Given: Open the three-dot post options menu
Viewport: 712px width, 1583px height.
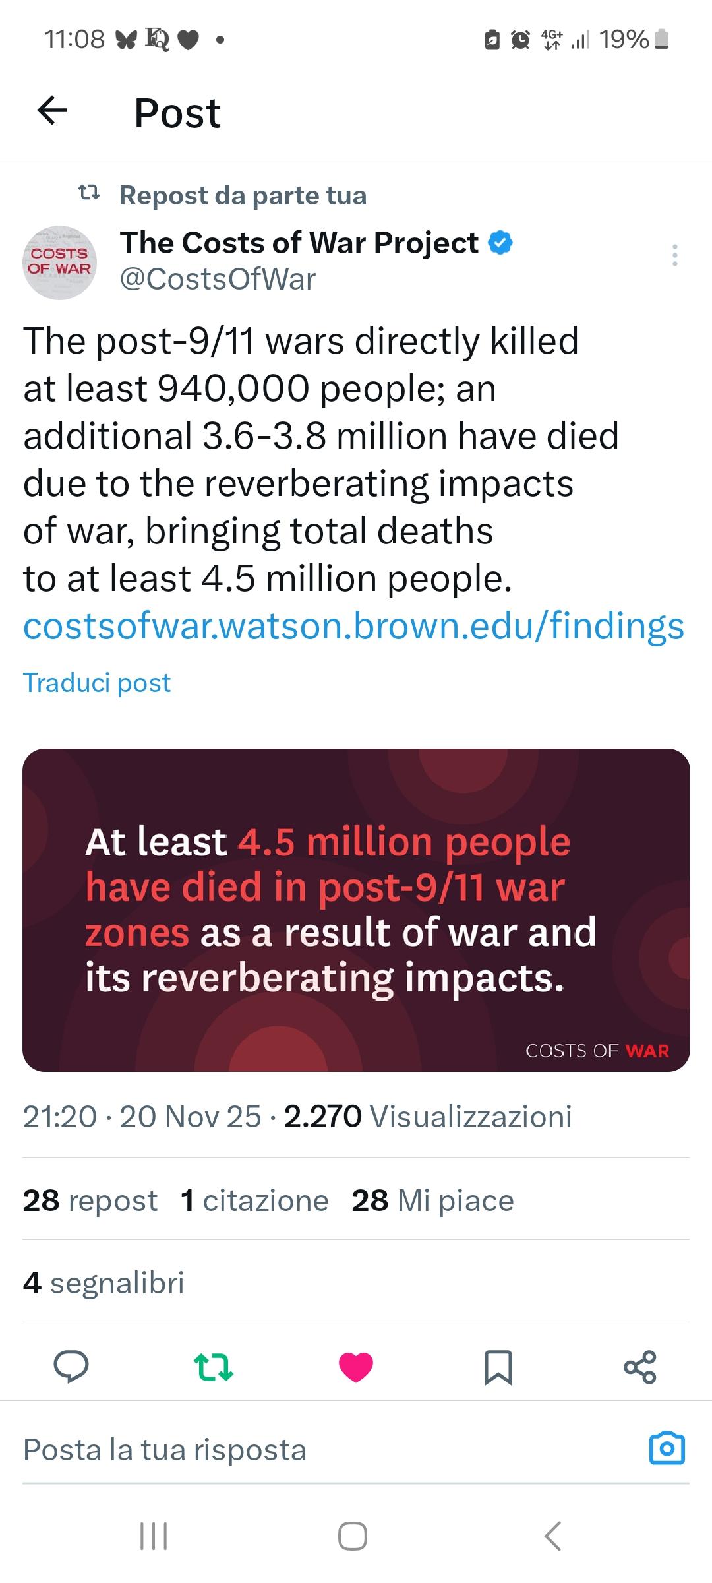Looking at the screenshot, I should (674, 255).
